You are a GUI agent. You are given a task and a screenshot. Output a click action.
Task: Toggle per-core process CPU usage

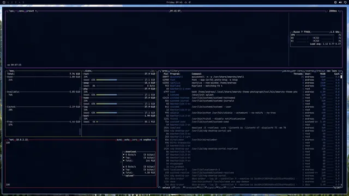point(297,71)
